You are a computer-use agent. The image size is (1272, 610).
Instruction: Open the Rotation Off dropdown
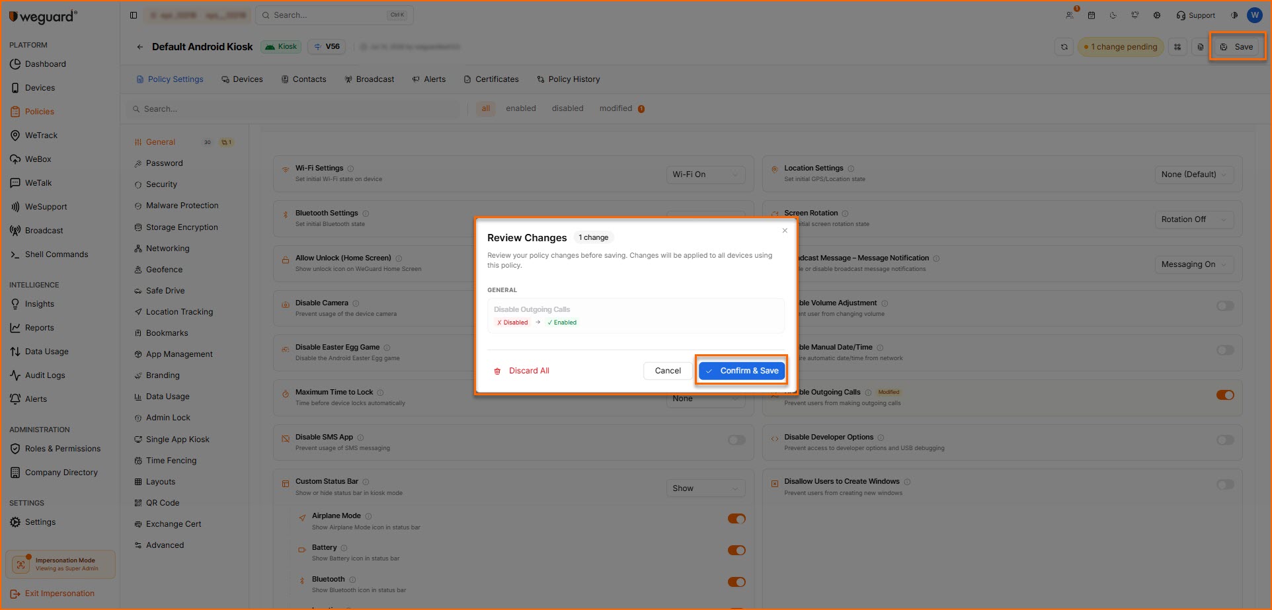pyautogui.click(x=1194, y=219)
